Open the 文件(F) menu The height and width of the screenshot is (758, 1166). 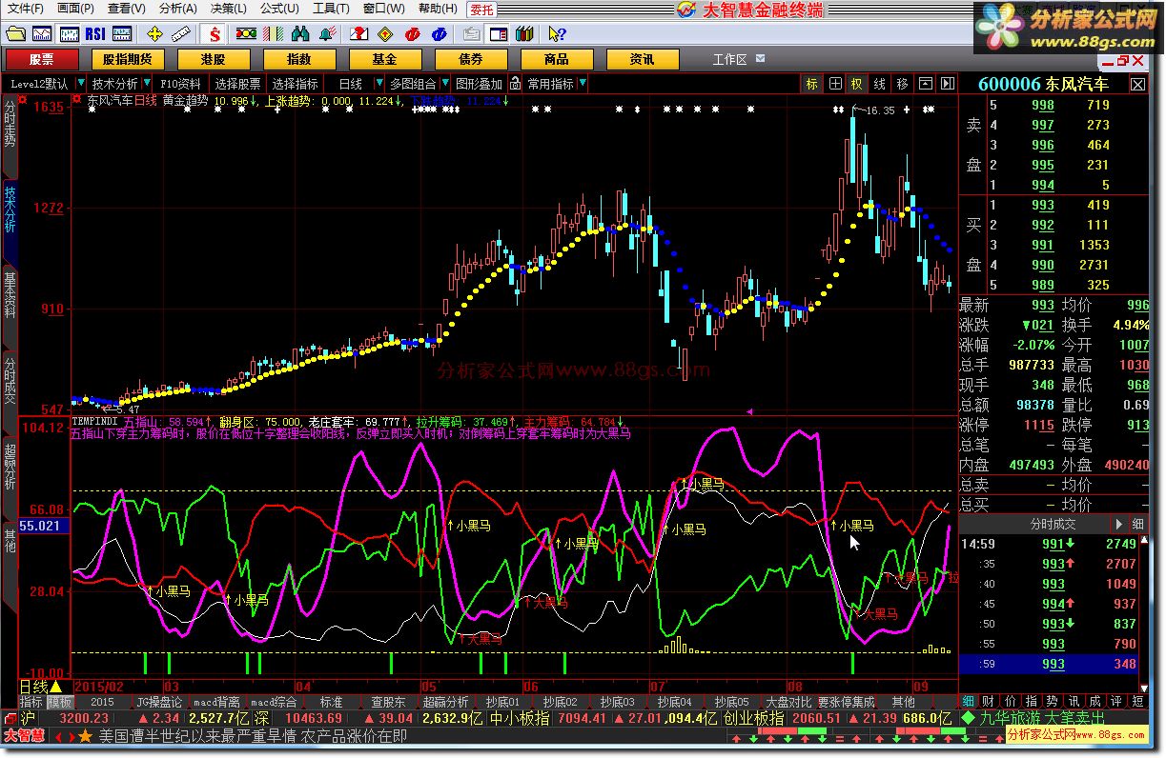click(x=25, y=10)
